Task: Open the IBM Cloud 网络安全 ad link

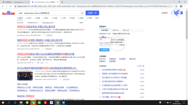Action: point(46,54)
